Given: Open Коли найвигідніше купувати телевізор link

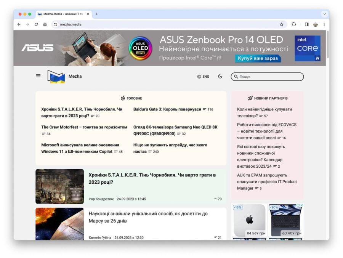Looking at the screenshot, I should tap(264, 112).
